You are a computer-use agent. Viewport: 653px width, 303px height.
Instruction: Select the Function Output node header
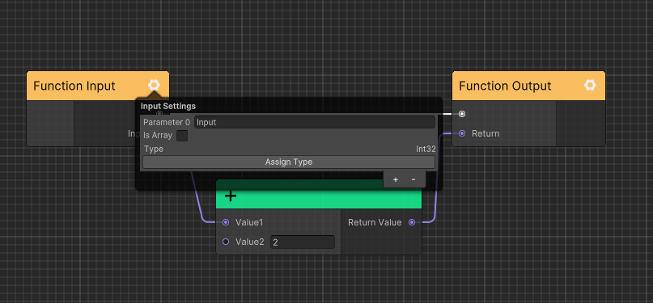528,86
